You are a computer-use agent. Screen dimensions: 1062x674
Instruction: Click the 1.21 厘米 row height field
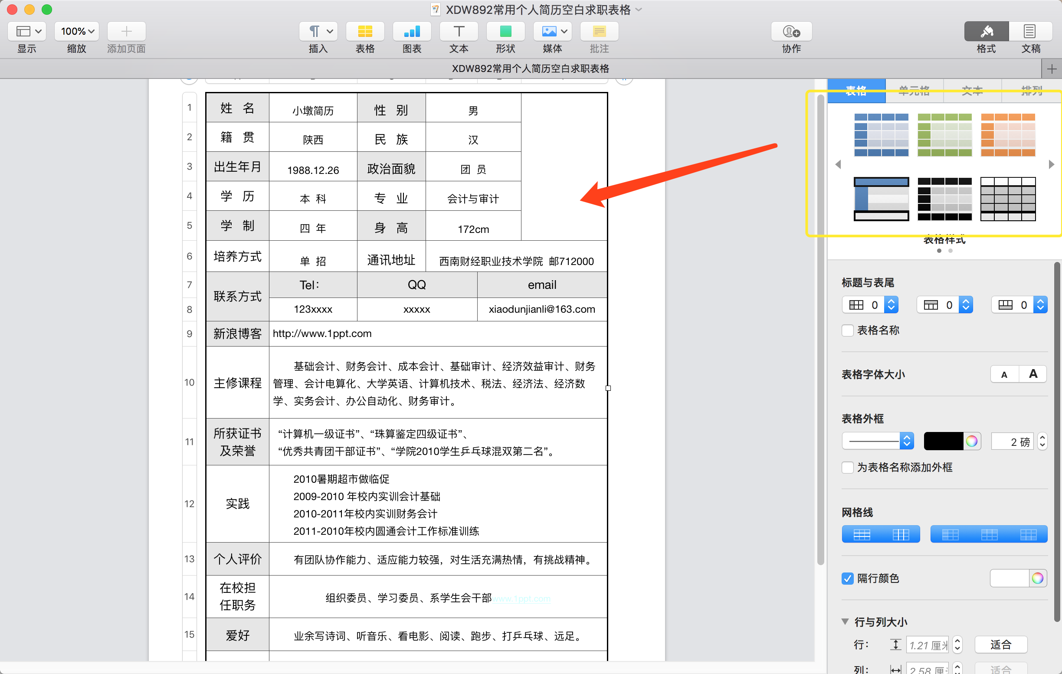928,645
